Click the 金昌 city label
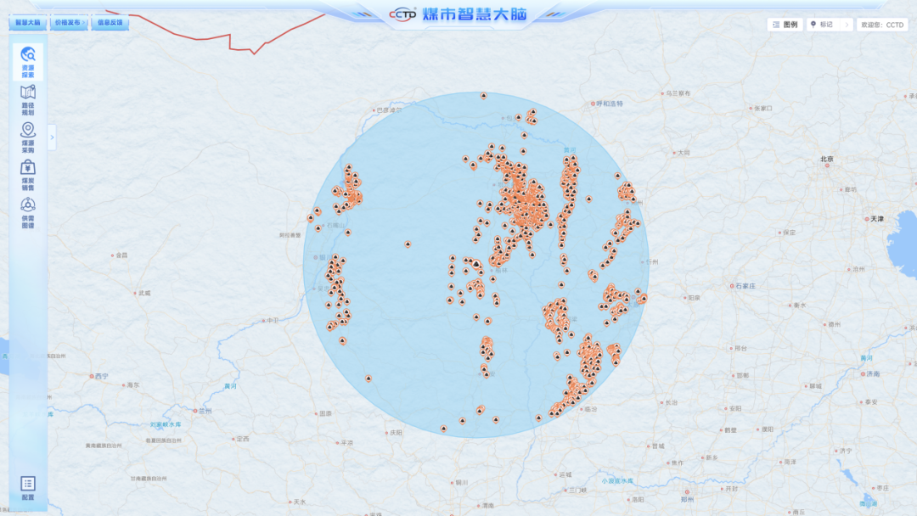917x516 pixels. pos(121,255)
